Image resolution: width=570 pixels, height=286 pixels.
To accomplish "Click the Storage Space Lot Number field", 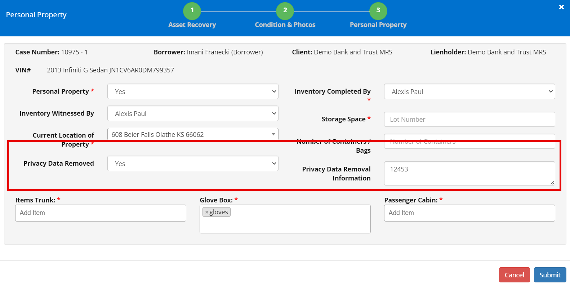I will pos(469,119).
